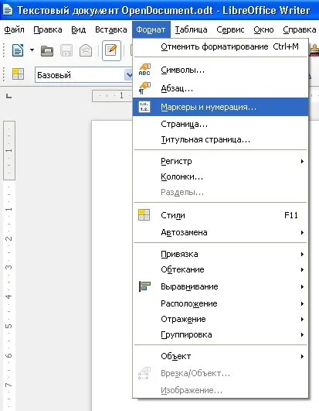
Task: Click the alignment icon next to Выравнивание
Action: click(x=144, y=286)
